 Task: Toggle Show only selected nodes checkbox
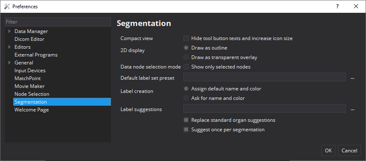click(186, 67)
